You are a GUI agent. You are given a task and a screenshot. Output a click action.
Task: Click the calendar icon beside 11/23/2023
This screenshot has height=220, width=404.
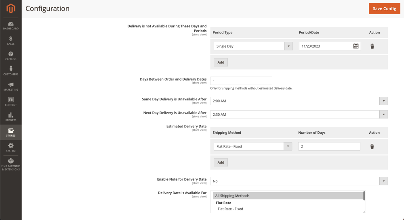pos(356,46)
